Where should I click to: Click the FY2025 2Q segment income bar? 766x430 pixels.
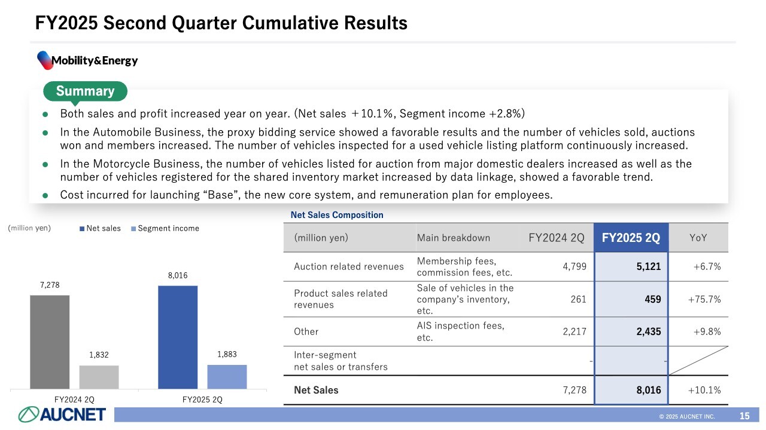[227, 376]
